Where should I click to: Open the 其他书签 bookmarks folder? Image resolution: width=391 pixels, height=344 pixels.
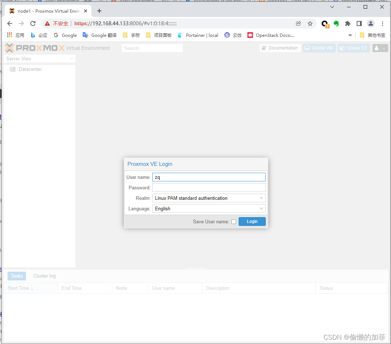pyautogui.click(x=373, y=35)
